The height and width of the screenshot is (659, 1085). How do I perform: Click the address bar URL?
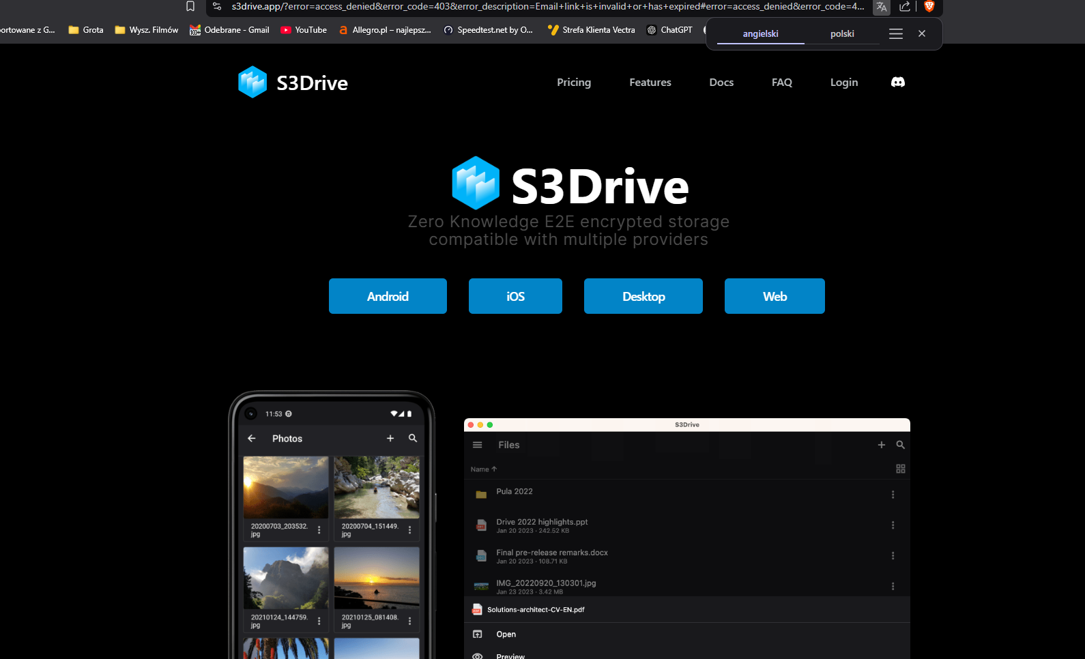(x=548, y=6)
